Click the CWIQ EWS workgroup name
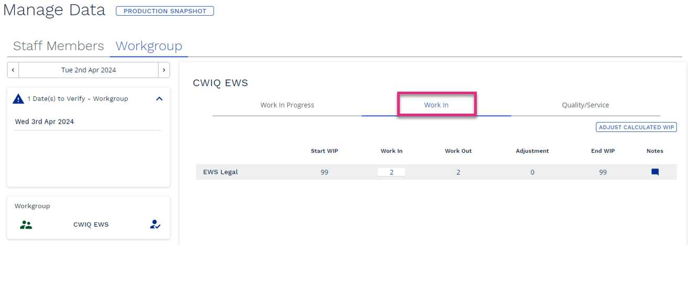 (91, 225)
